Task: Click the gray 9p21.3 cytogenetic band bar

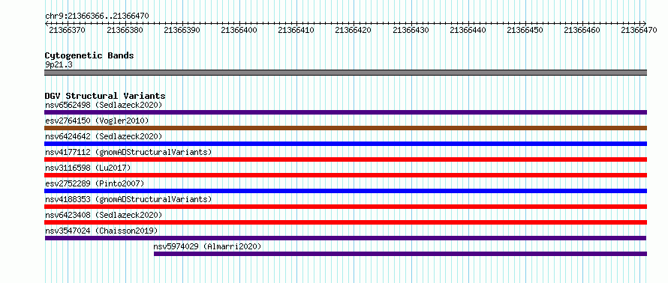Action: click(x=345, y=73)
